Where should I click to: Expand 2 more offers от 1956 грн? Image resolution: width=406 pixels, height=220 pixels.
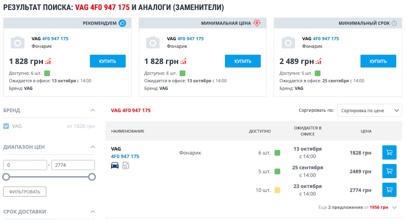tap(358, 207)
